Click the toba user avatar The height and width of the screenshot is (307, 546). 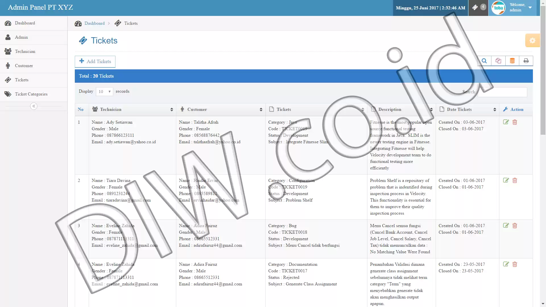[x=498, y=8]
